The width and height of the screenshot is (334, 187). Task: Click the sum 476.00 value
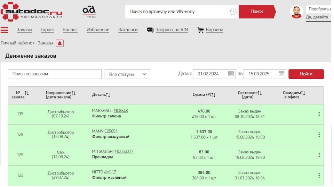point(204,111)
